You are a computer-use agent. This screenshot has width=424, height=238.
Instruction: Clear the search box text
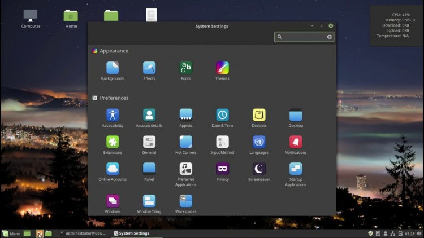(329, 37)
